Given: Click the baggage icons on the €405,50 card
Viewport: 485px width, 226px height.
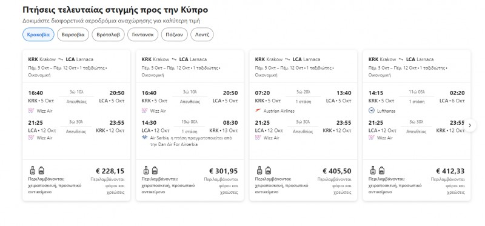Looking at the screenshot, I should [264, 170].
